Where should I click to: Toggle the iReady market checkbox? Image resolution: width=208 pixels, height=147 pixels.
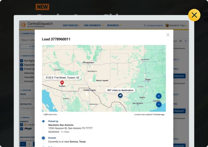click(22, 129)
